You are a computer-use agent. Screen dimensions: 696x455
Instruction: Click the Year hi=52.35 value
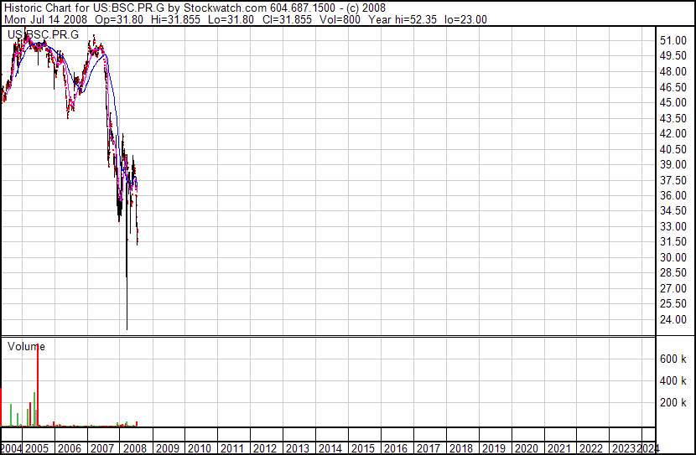(x=403, y=19)
